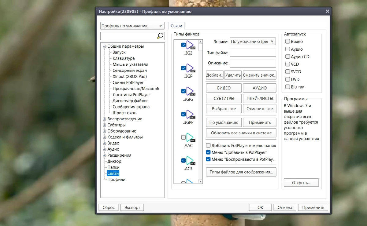This screenshot has height=226, width=367.
Task: Select the .3GP file type icon
Action: (x=191, y=68)
